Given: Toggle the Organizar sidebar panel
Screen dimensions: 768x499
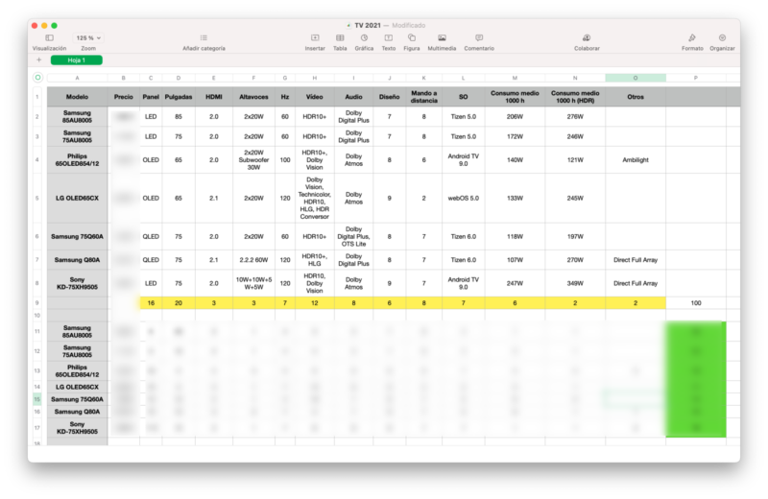Looking at the screenshot, I should (723, 38).
